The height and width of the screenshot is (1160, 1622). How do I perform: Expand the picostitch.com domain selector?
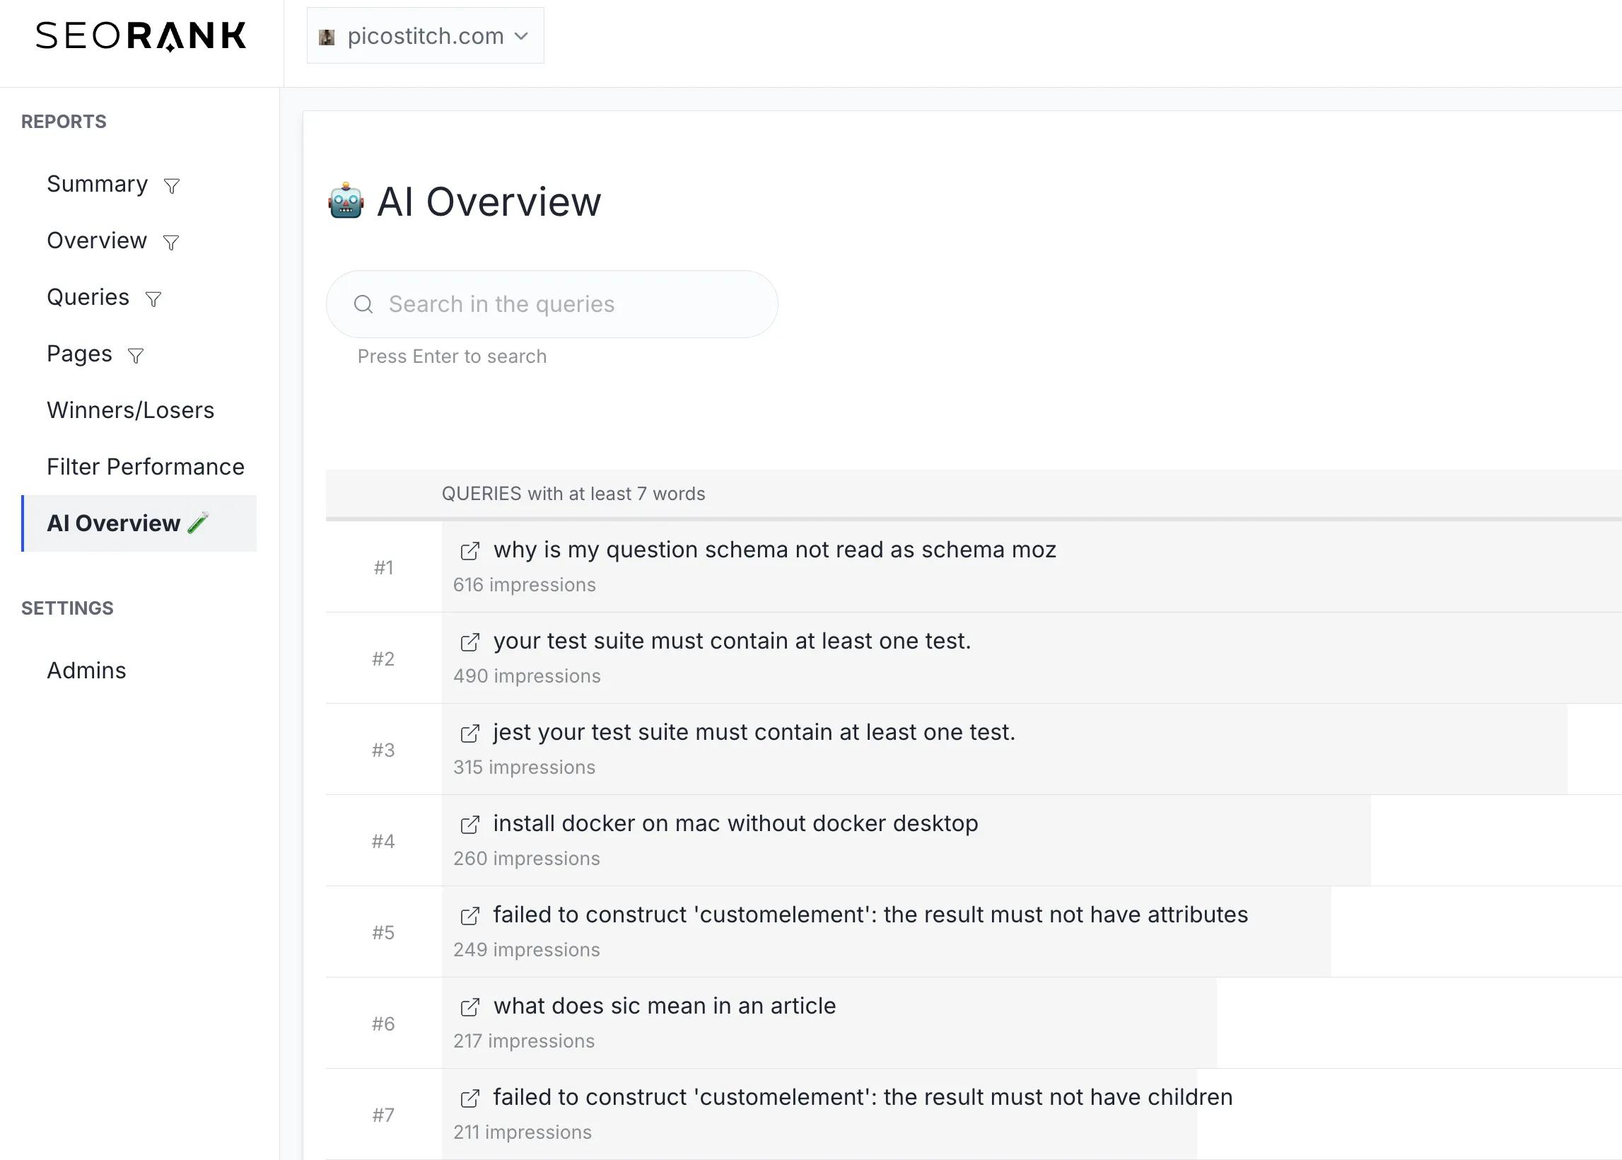point(521,35)
